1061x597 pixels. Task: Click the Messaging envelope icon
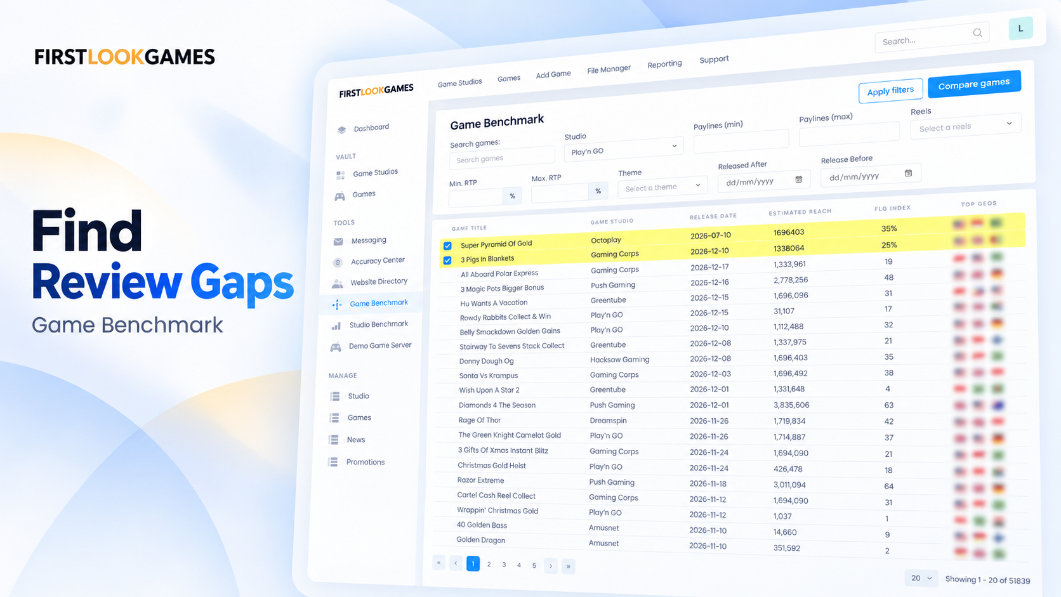pos(338,242)
